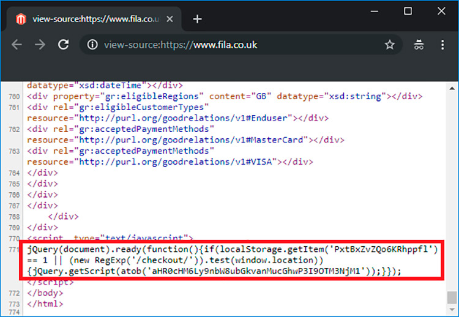The width and height of the screenshot is (459, 317).
Task: Open a new tab with plus button
Action: [197, 19]
